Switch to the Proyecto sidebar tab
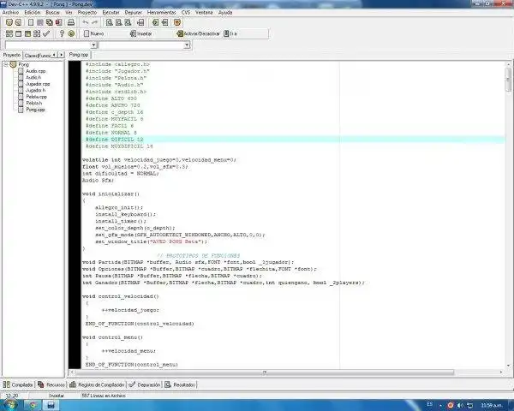The width and height of the screenshot is (514, 411). [12, 55]
